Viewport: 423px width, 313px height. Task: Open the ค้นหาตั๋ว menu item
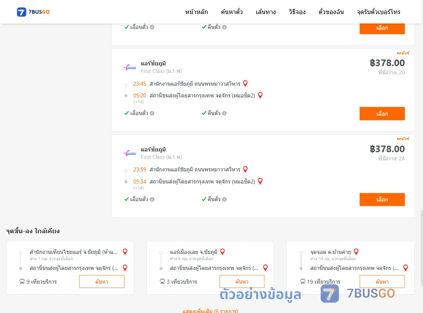[x=232, y=12]
